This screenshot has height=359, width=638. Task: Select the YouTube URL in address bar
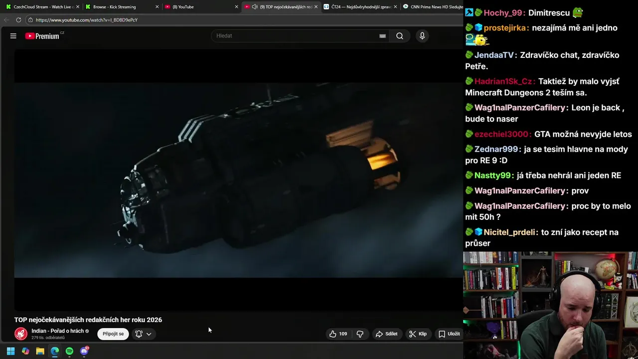coord(87,20)
